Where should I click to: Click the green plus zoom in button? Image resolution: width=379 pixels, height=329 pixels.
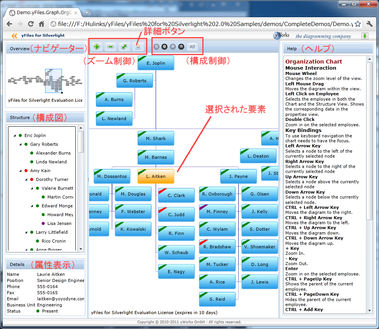coord(97,47)
